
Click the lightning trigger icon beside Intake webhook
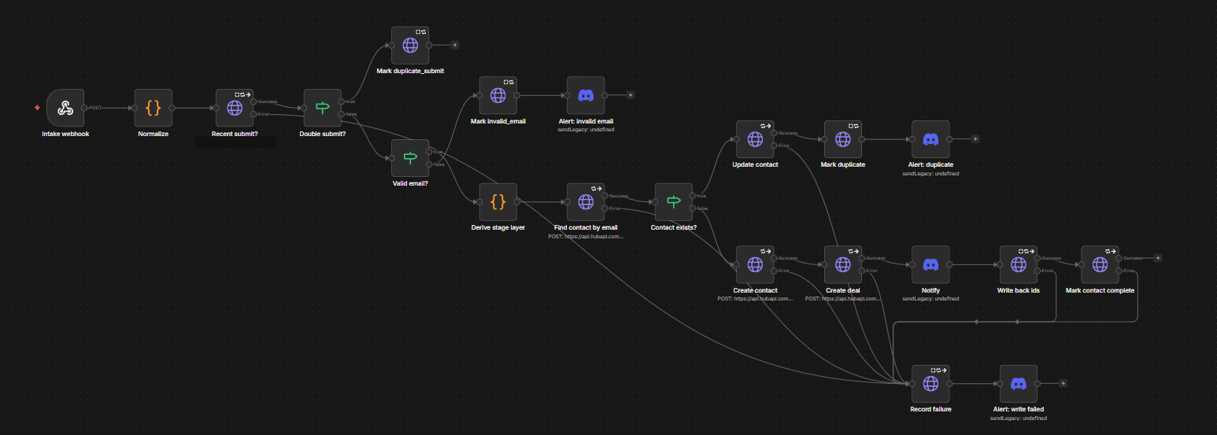pos(37,108)
